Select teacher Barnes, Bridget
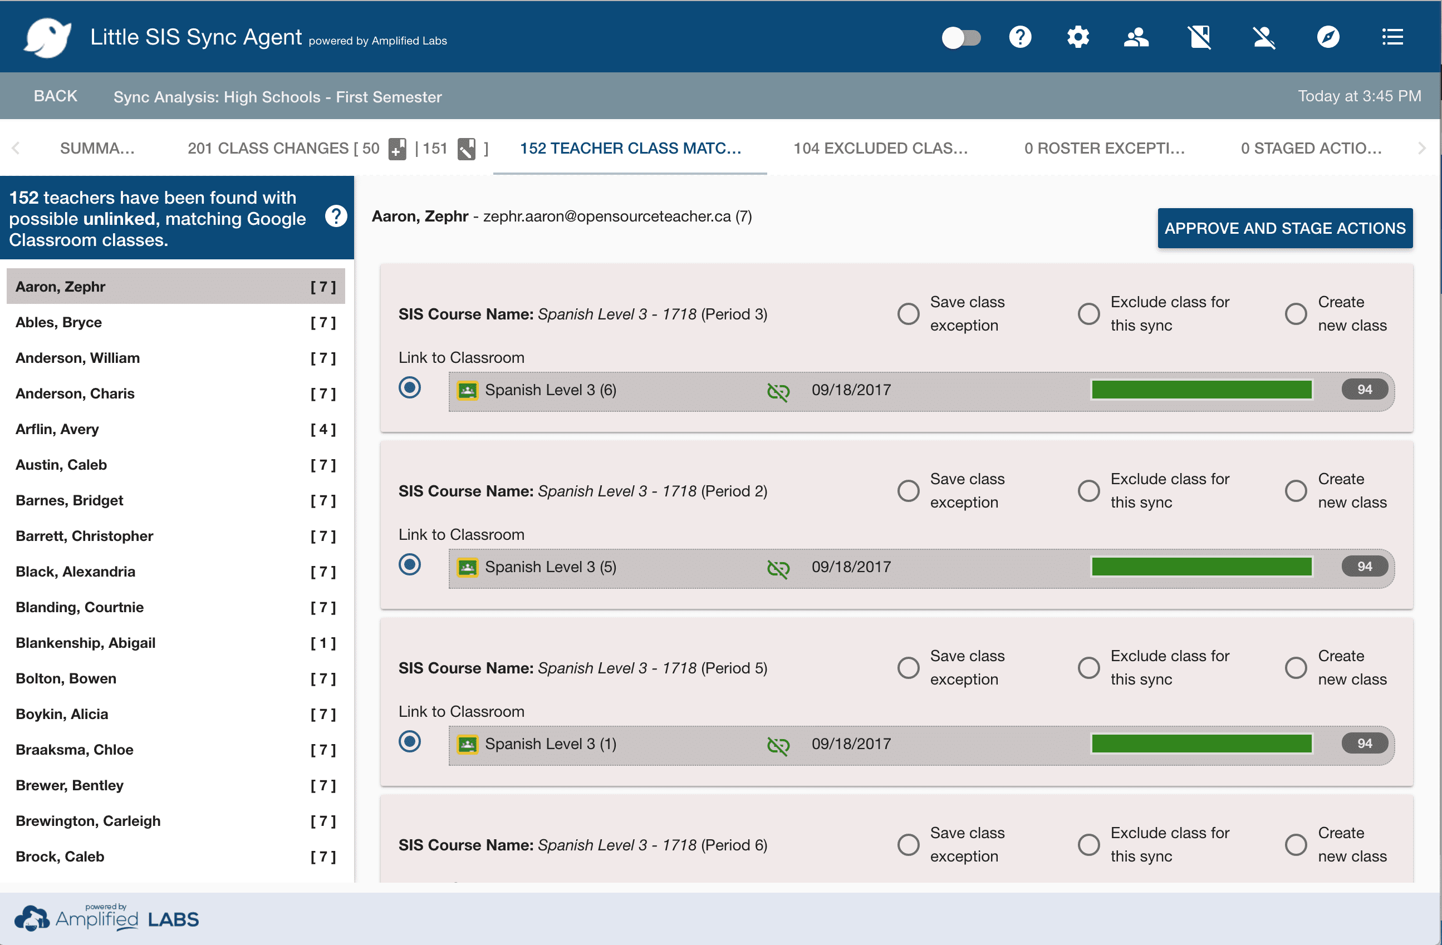 click(176, 500)
